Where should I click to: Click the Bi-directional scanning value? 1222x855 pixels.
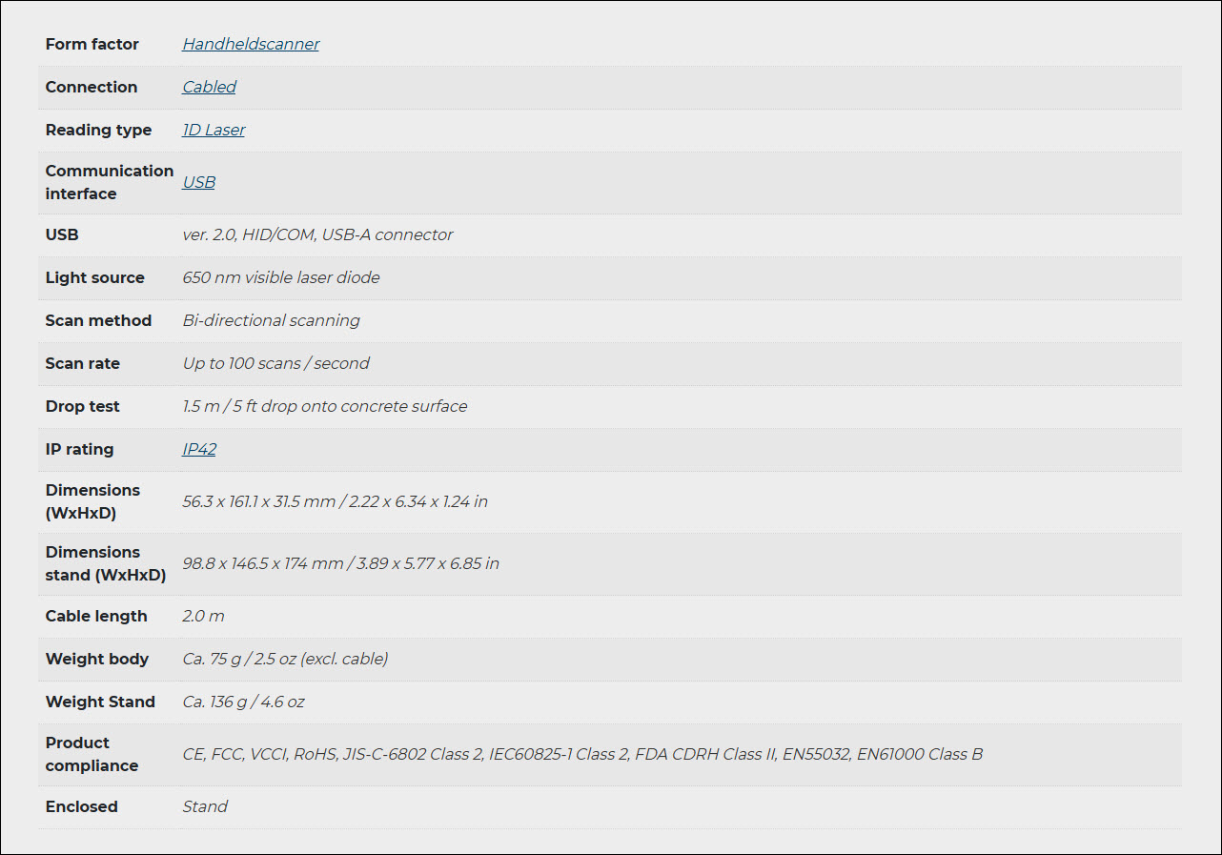pos(271,320)
